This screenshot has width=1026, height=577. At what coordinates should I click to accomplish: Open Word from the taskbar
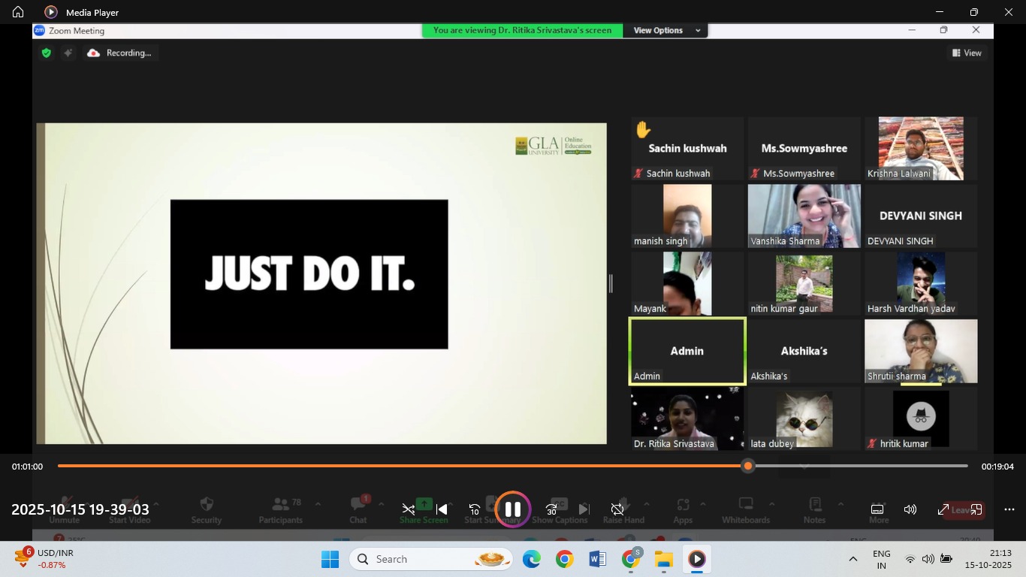(x=598, y=559)
